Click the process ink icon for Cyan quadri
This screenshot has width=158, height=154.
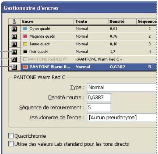click(14, 29)
